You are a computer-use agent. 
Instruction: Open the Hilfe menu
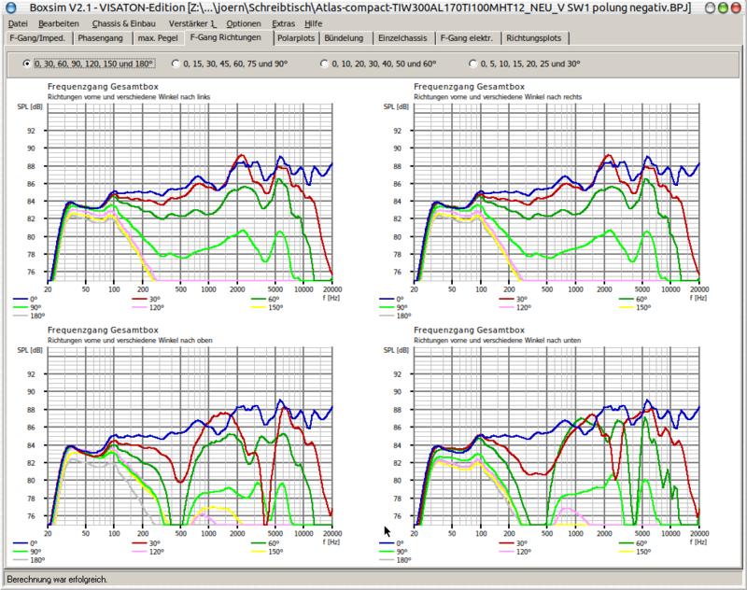click(313, 22)
